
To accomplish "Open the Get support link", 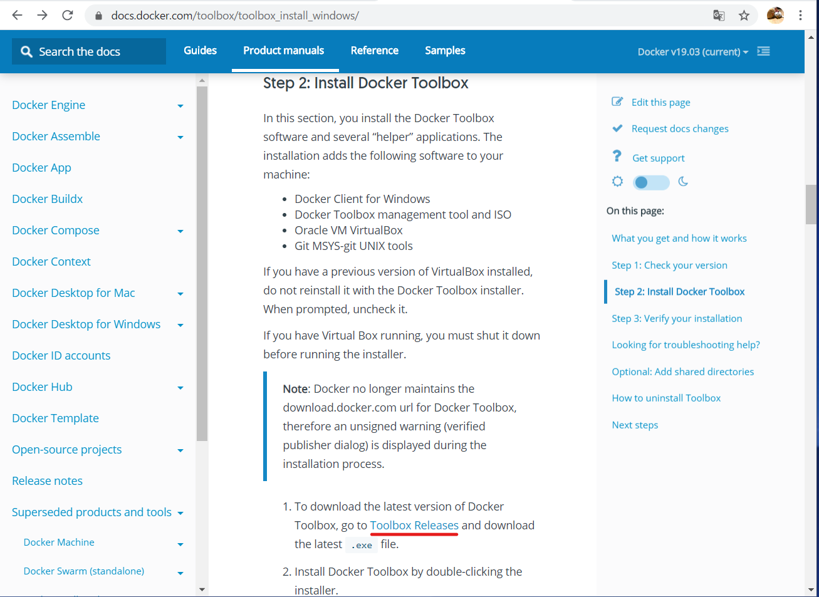I will [x=658, y=158].
